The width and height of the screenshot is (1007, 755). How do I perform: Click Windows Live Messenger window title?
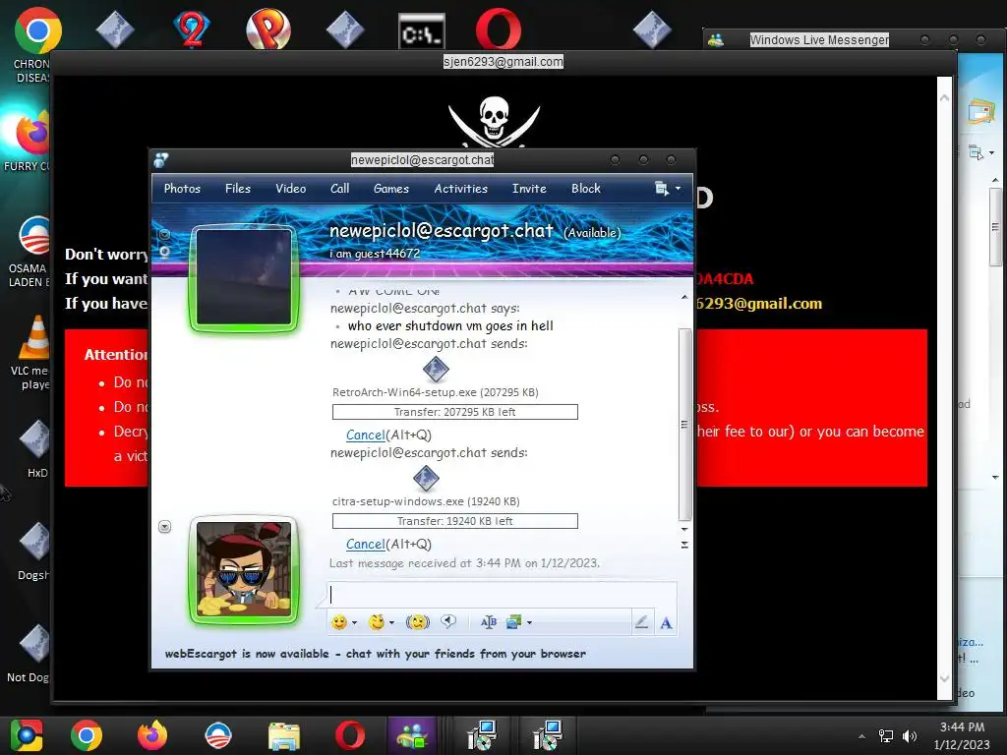[x=819, y=39]
